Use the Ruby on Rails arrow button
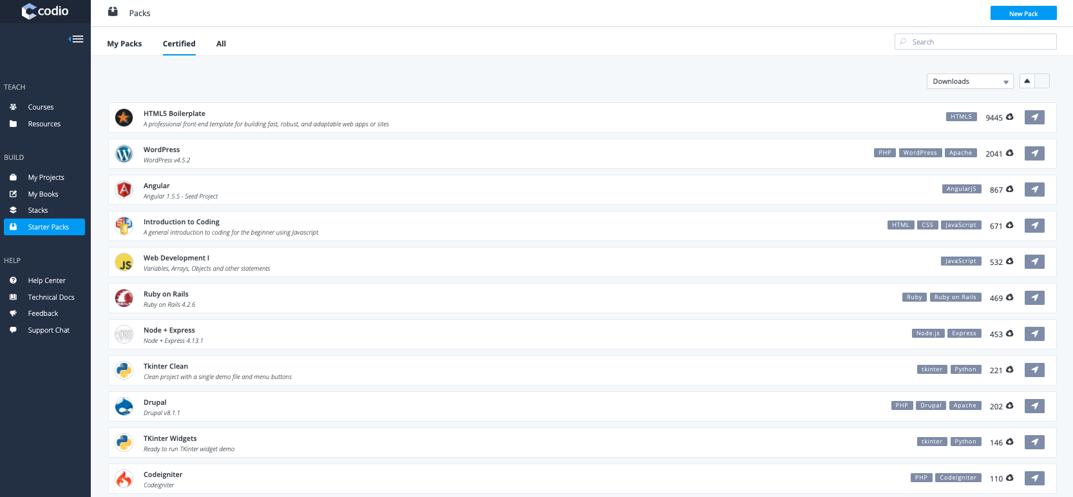 [x=1034, y=298]
